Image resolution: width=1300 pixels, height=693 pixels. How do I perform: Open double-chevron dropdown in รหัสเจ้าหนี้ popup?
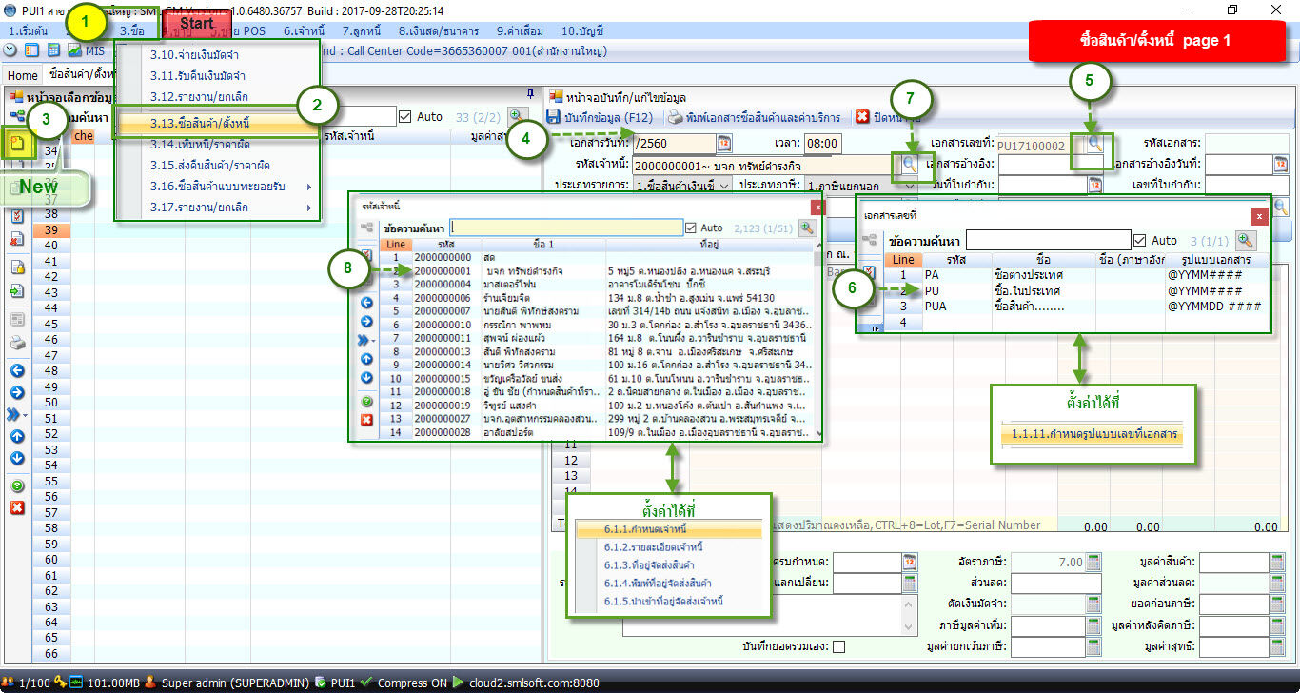366,340
